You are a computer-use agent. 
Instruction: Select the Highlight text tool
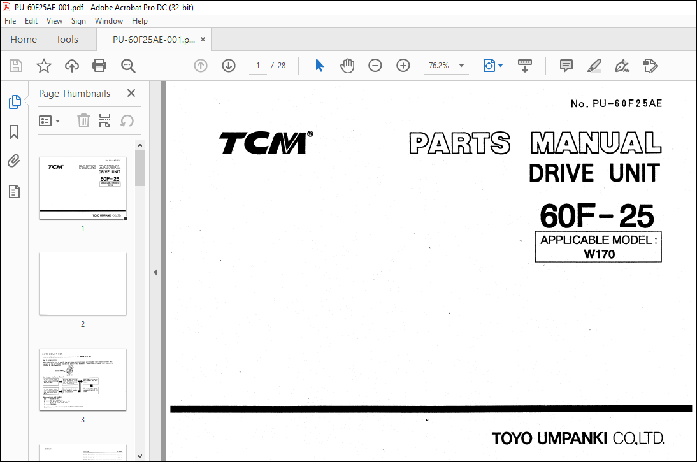click(x=594, y=66)
